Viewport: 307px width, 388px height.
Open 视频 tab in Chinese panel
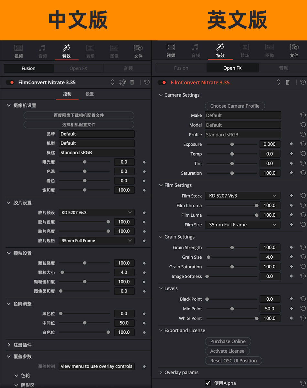click(18, 51)
